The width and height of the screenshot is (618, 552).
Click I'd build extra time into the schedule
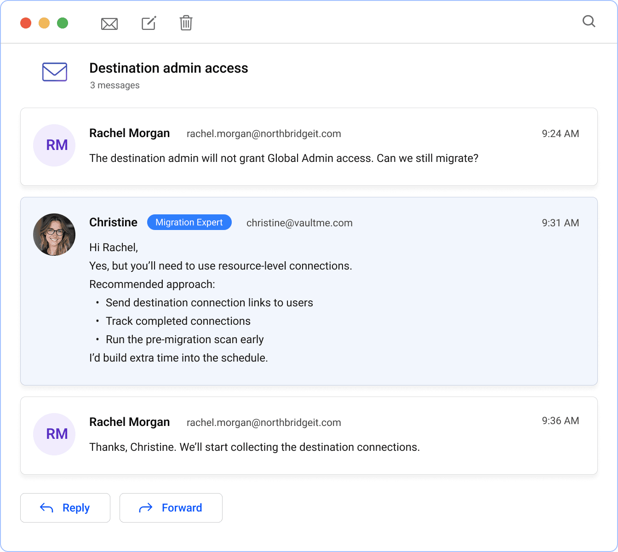(178, 358)
